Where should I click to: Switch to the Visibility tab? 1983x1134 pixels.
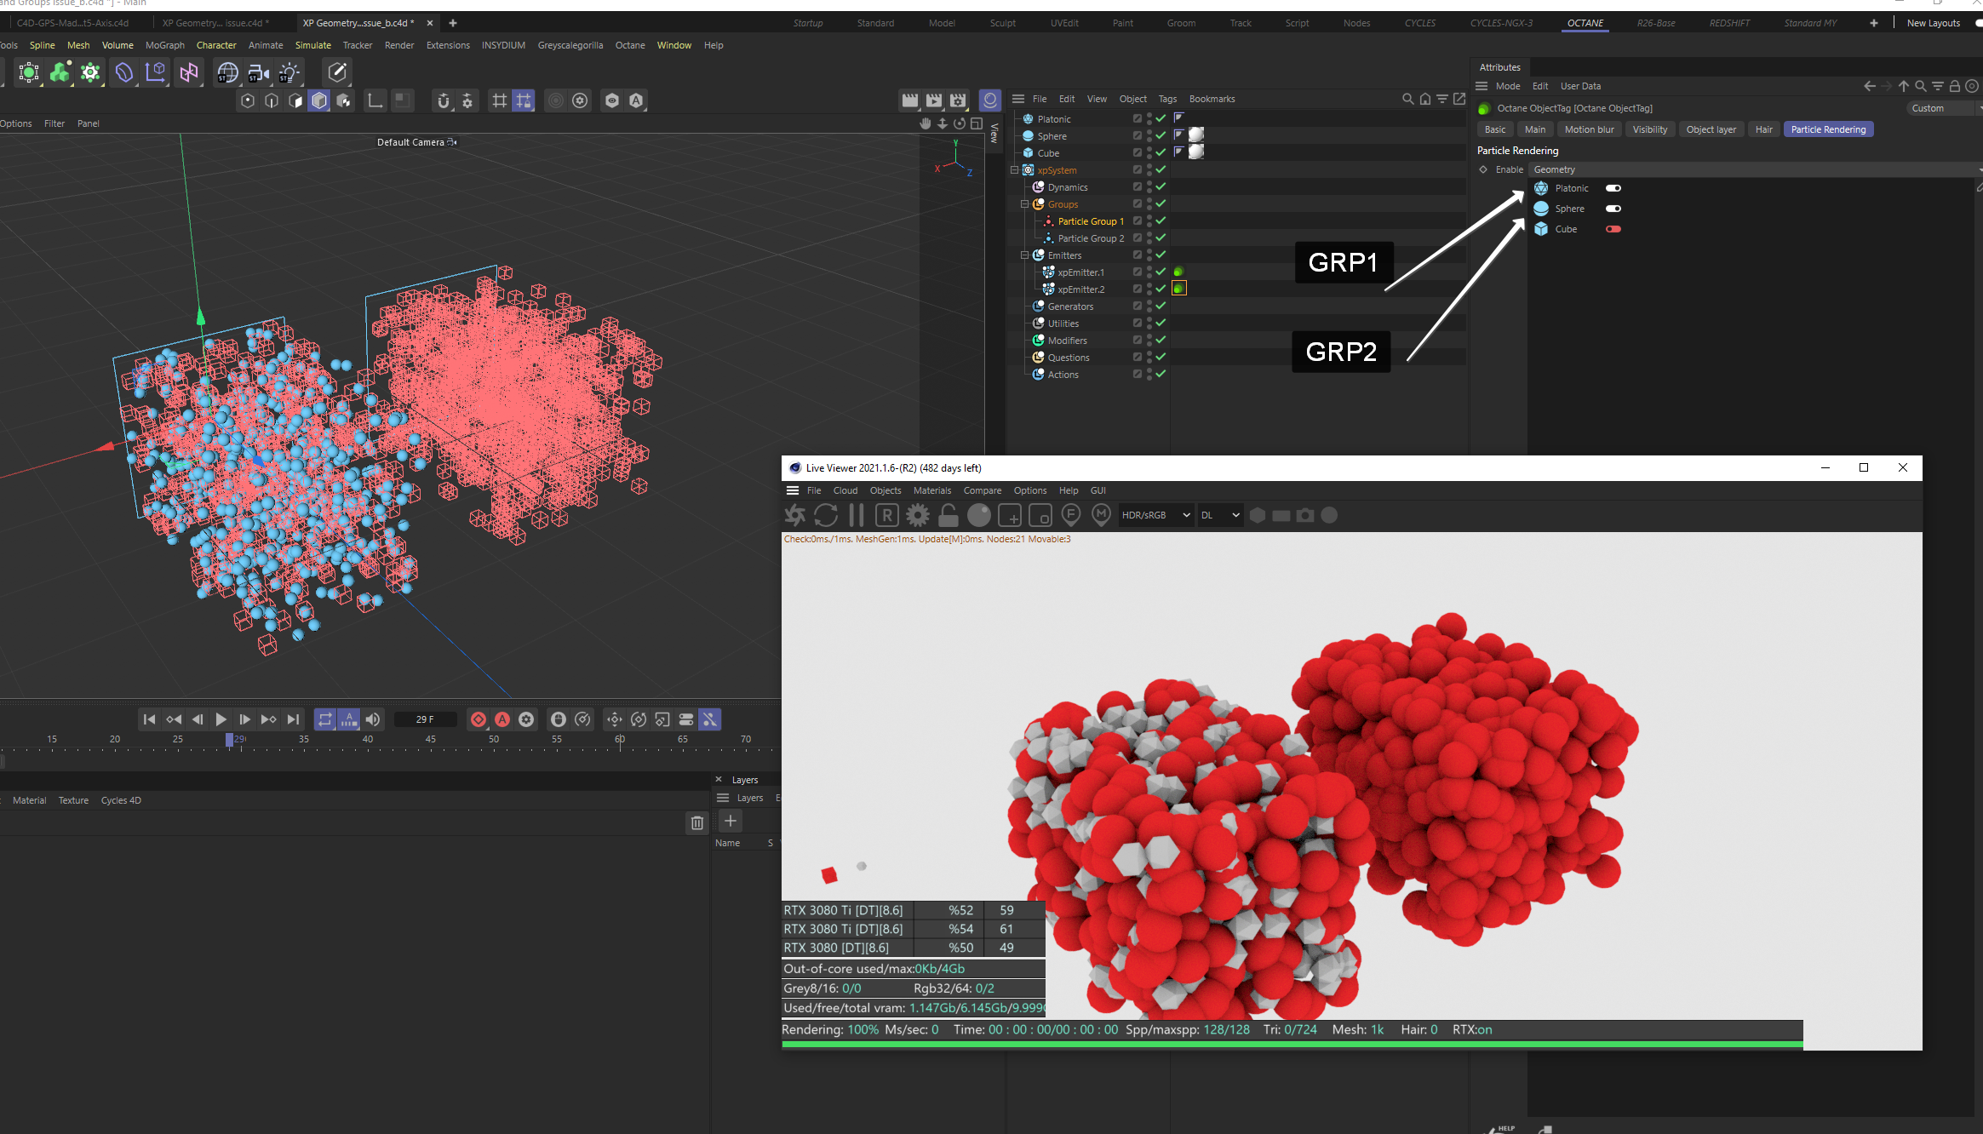coord(1649,129)
